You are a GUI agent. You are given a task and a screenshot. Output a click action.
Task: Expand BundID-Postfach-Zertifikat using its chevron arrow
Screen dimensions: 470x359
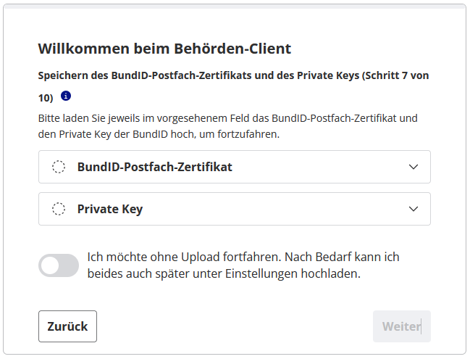[414, 167]
